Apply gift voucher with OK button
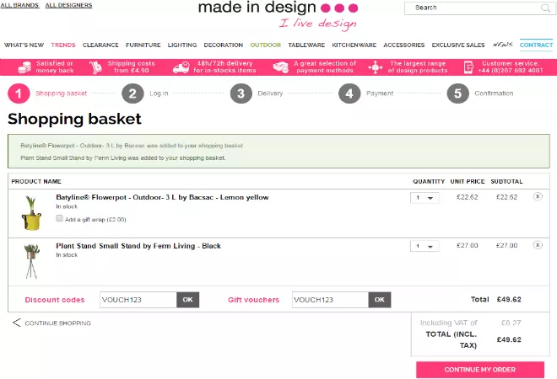 point(380,300)
